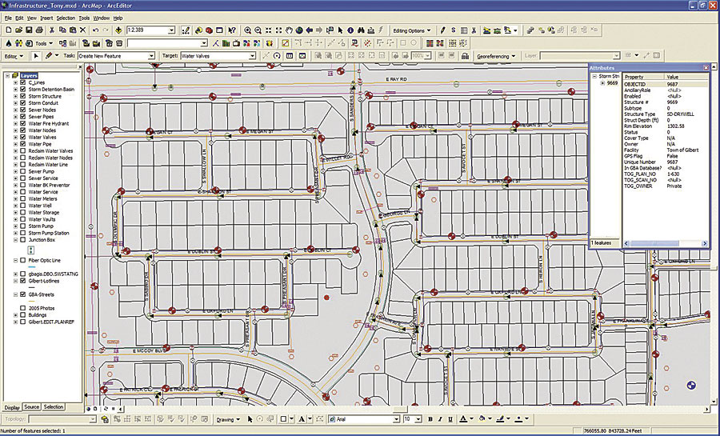Click the Underline text icon

(x=450, y=419)
